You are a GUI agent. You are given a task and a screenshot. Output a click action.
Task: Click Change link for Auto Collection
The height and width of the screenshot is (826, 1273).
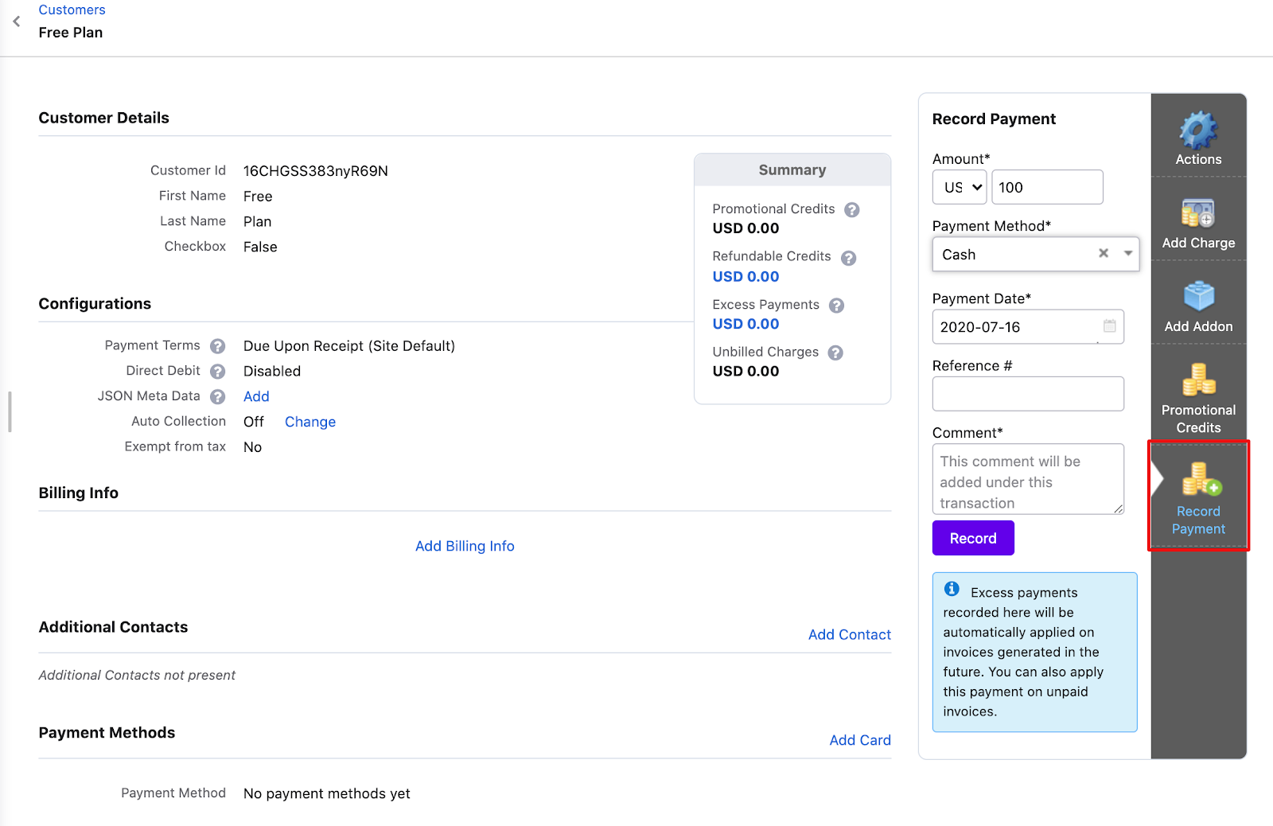pos(309,422)
